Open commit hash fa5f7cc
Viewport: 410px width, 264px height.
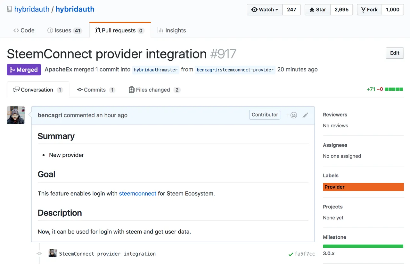[x=305, y=254]
